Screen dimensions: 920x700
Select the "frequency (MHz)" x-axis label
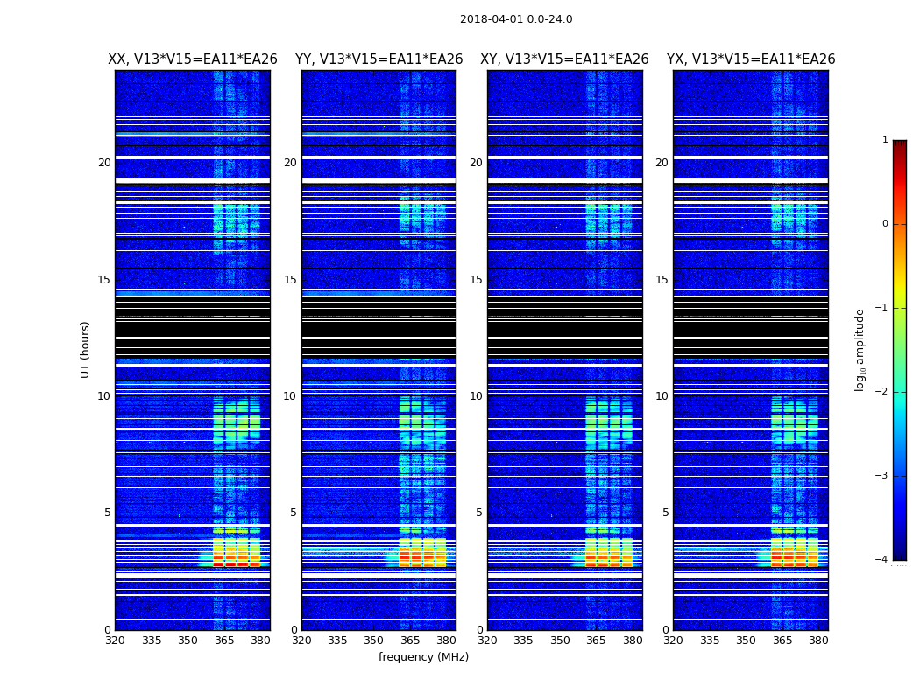(x=423, y=657)
